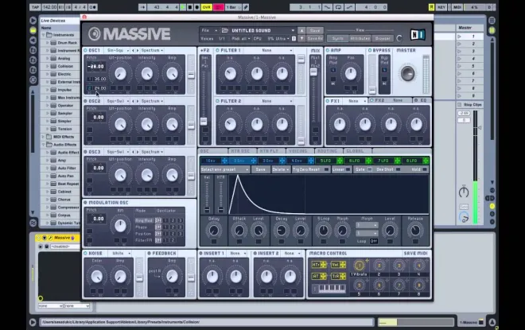Click the Ableton follow arrow icon in transport
This screenshot has width=525, height=330.
[142, 7]
